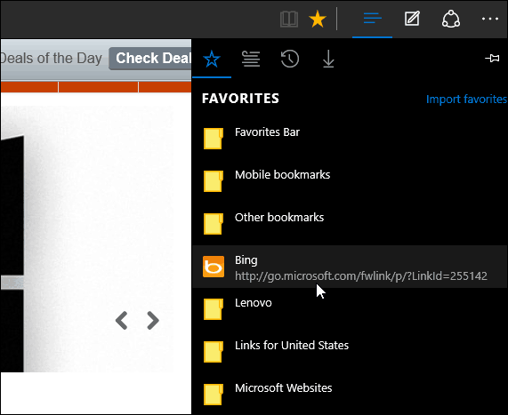Toggle the Hub panel icon

pyautogui.click(x=372, y=19)
